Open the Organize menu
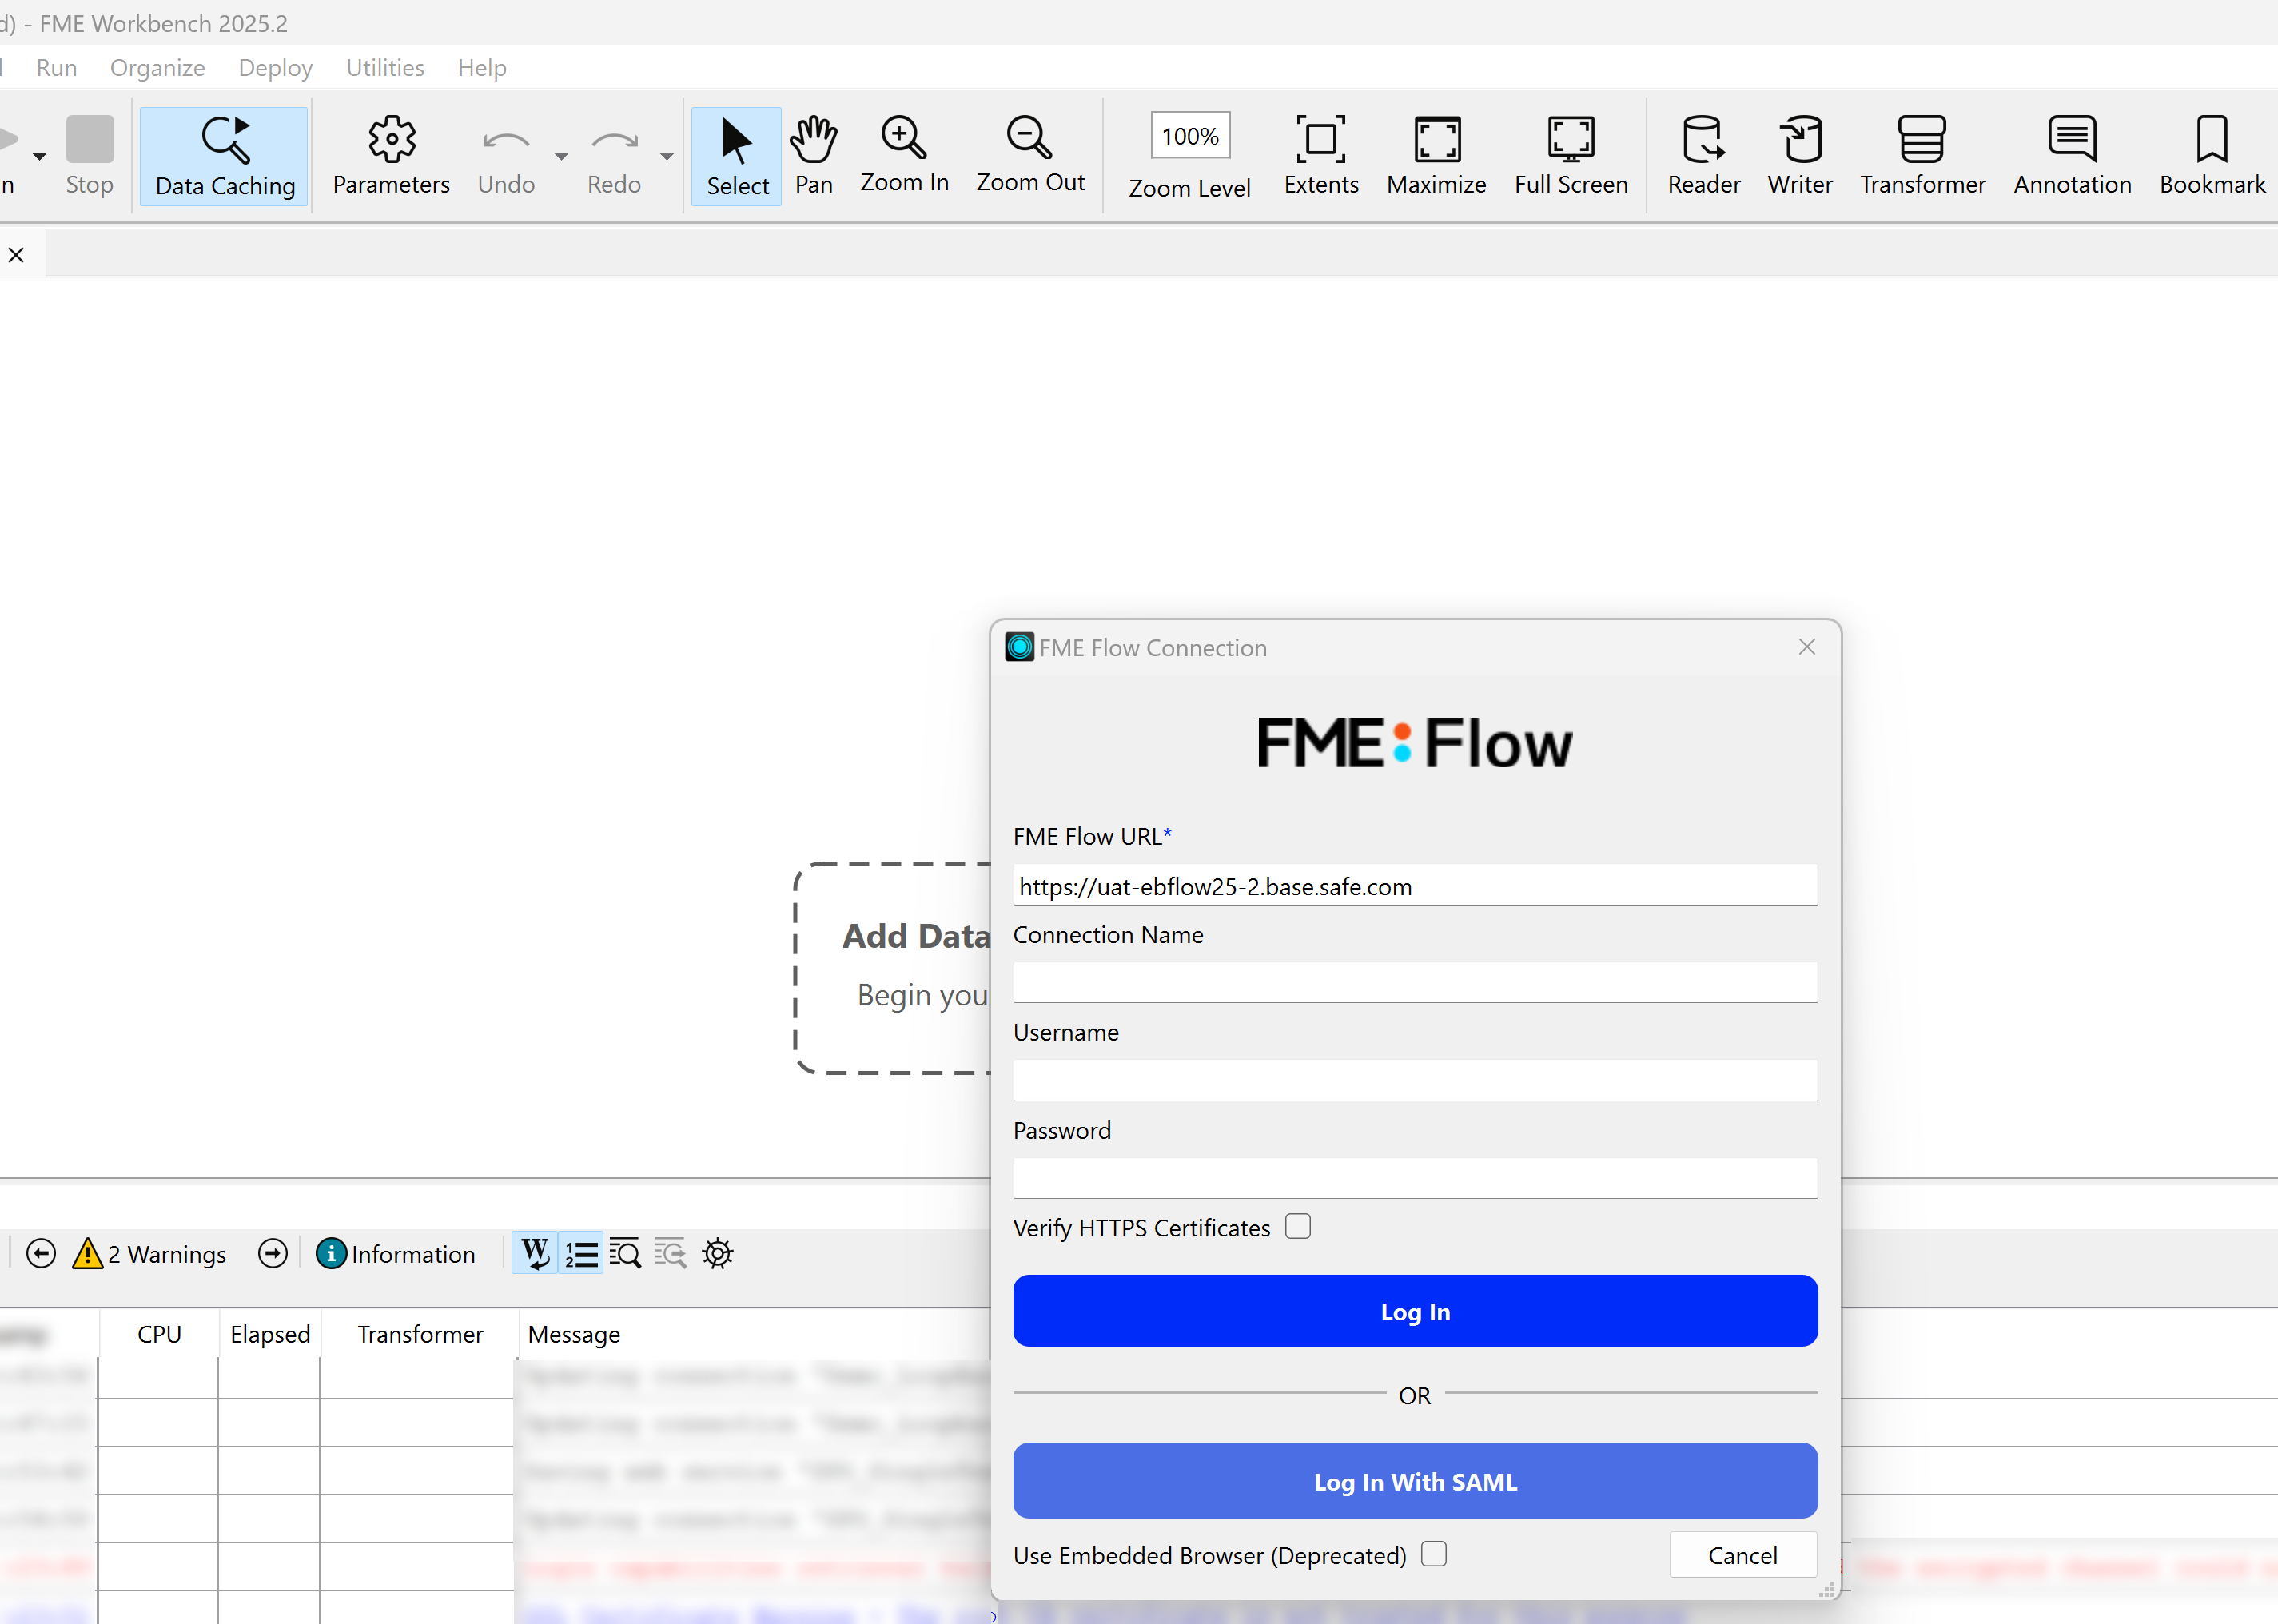Image resolution: width=2278 pixels, height=1624 pixels. (157, 68)
